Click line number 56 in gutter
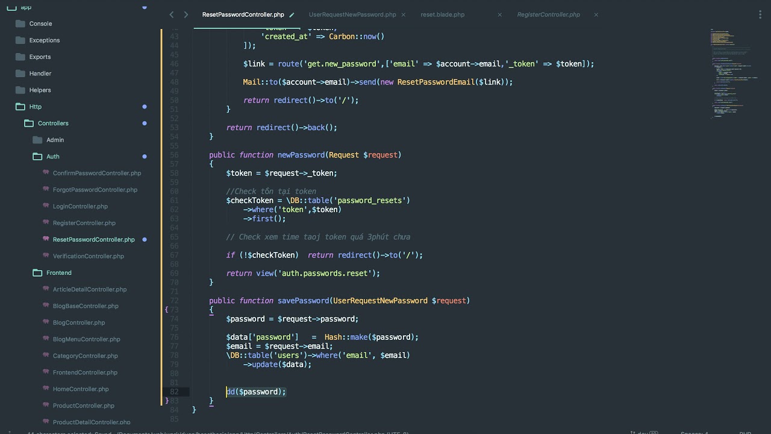The image size is (771, 434). 175,155
